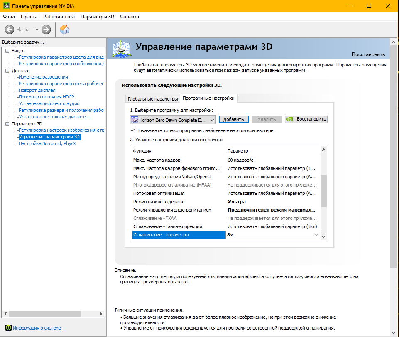Open Поворот дисплея page

37,90
